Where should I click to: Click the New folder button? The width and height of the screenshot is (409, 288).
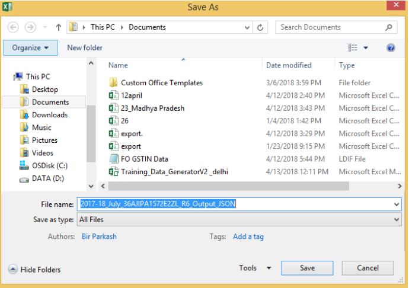pyautogui.click(x=85, y=47)
